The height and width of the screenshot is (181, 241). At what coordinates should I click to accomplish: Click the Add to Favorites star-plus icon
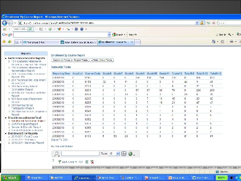[10, 42]
